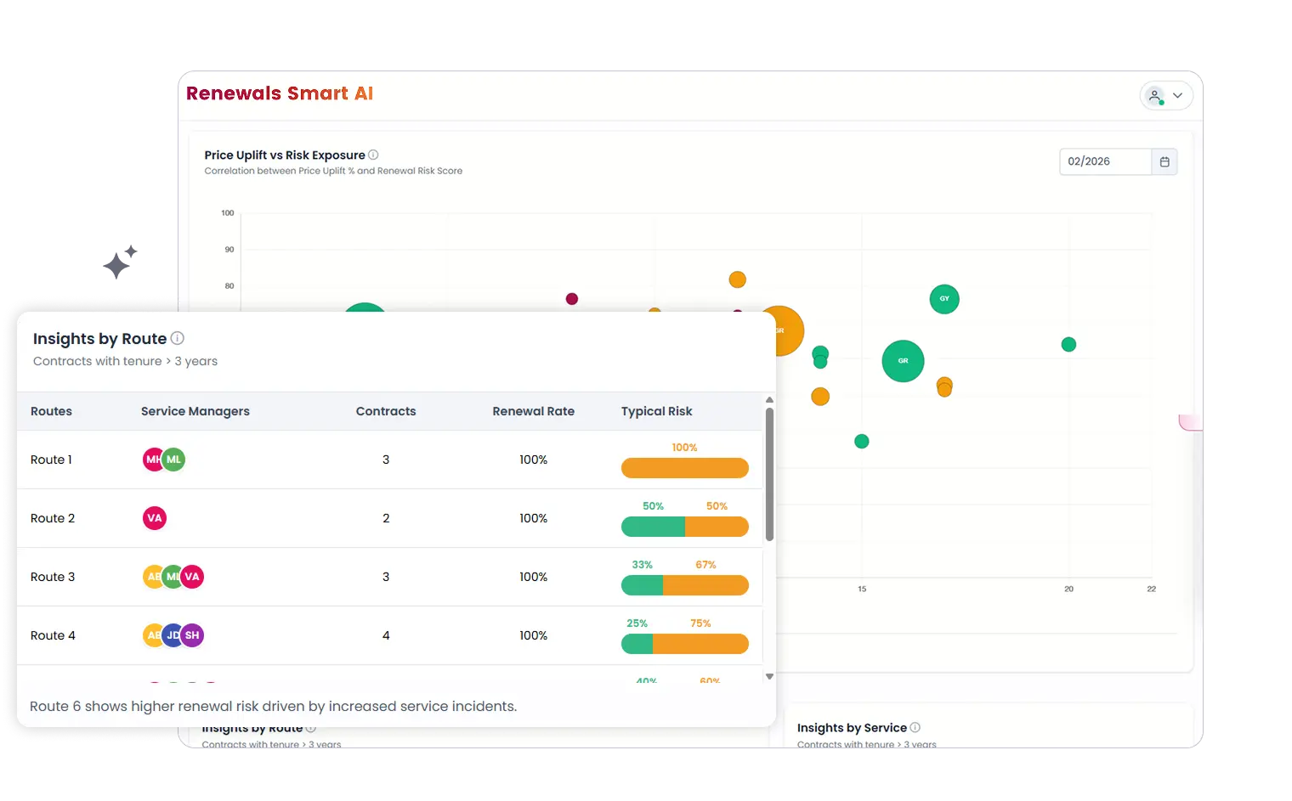Click the SH avatar in Route 4
1292x801 pixels.
coord(193,635)
